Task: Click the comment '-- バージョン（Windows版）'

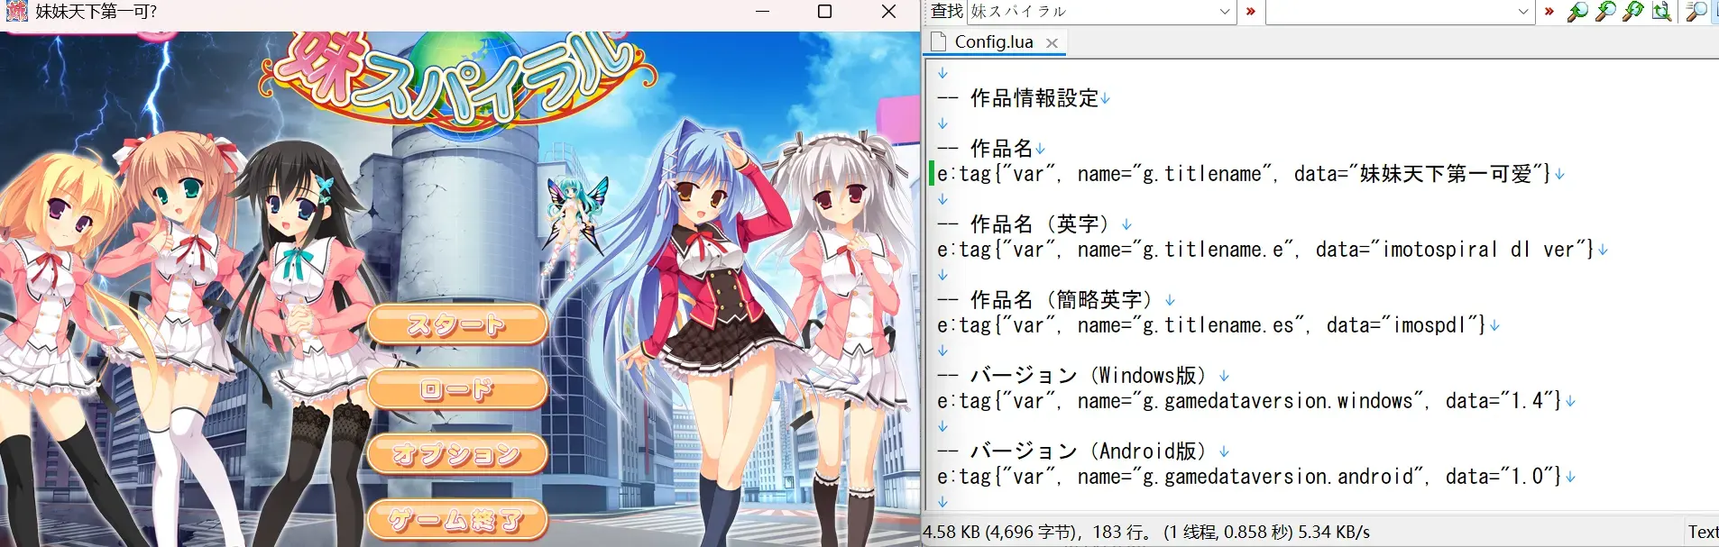Action: (1076, 376)
